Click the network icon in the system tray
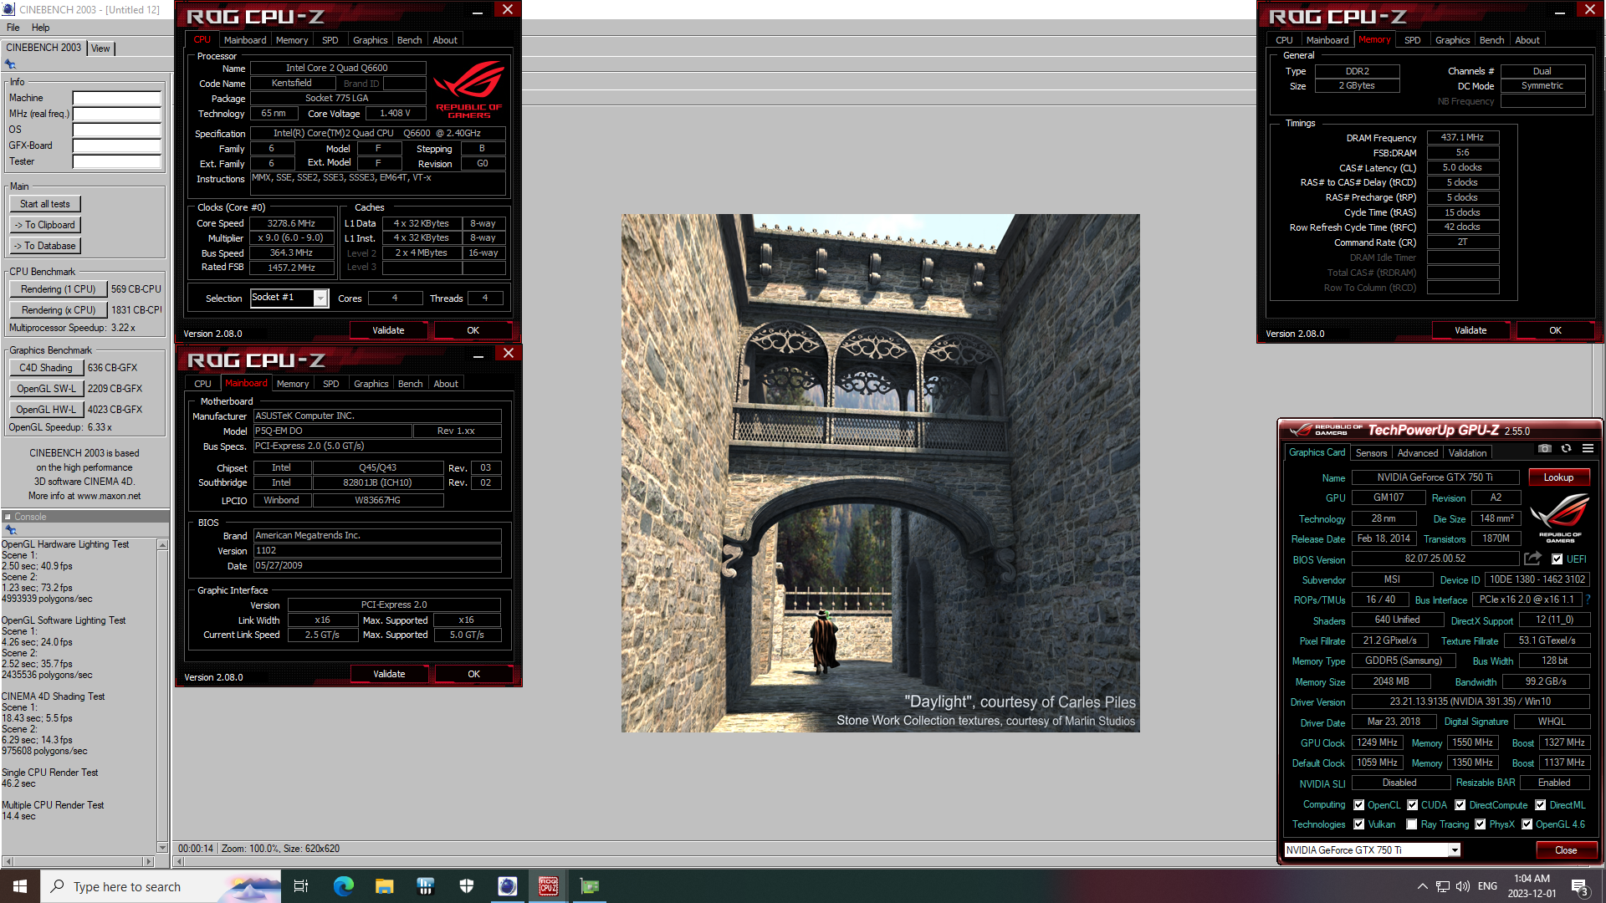Image resolution: width=1606 pixels, height=903 pixels. coord(1443,886)
